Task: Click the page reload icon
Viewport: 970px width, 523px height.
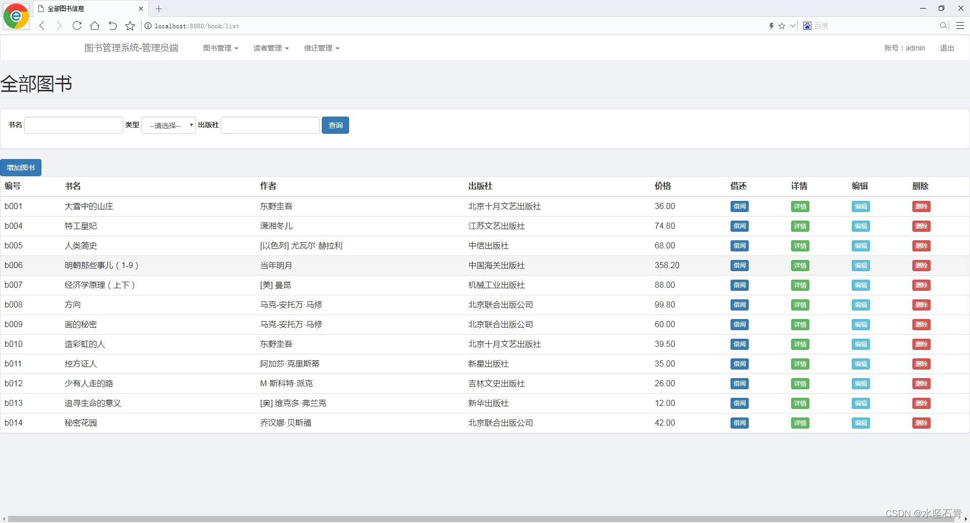Action: click(x=77, y=26)
